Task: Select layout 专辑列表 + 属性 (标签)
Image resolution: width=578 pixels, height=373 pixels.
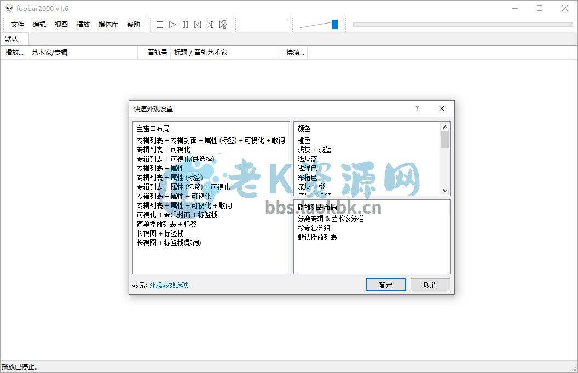Action: click(x=170, y=177)
